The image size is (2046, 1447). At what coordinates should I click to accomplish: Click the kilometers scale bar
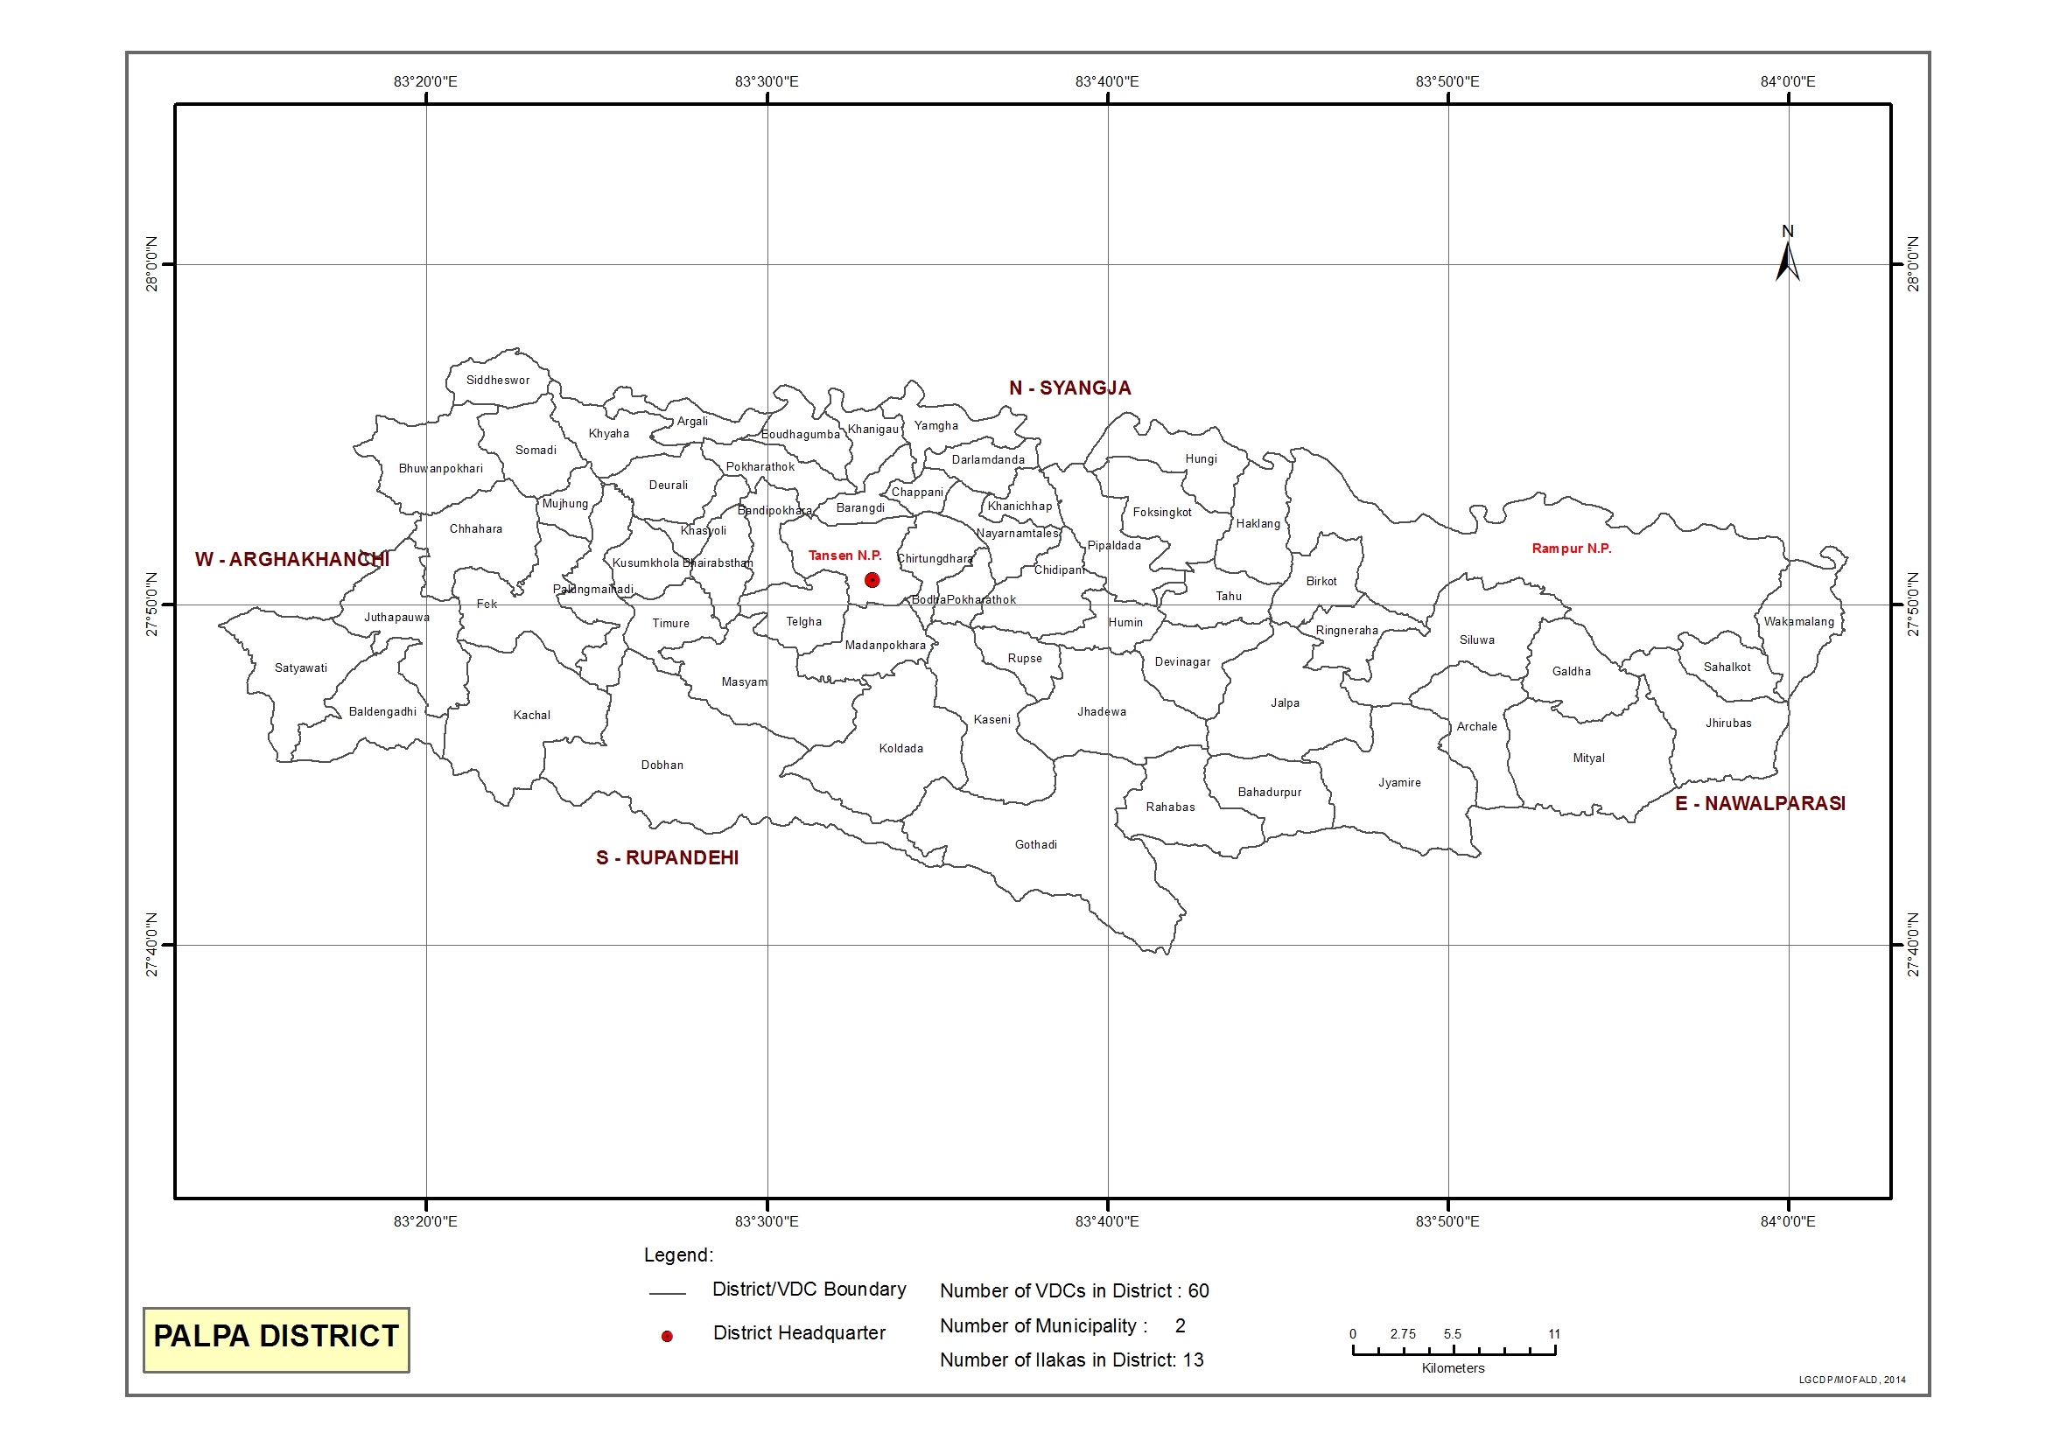pyautogui.click(x=1454, y=1351)
